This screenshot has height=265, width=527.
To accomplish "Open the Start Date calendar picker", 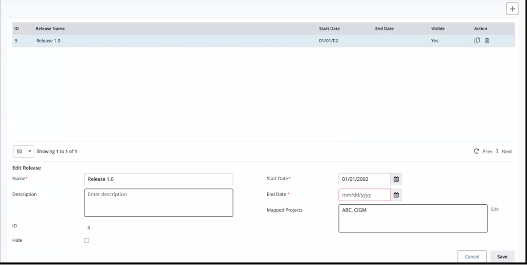I will pos(396,179).
